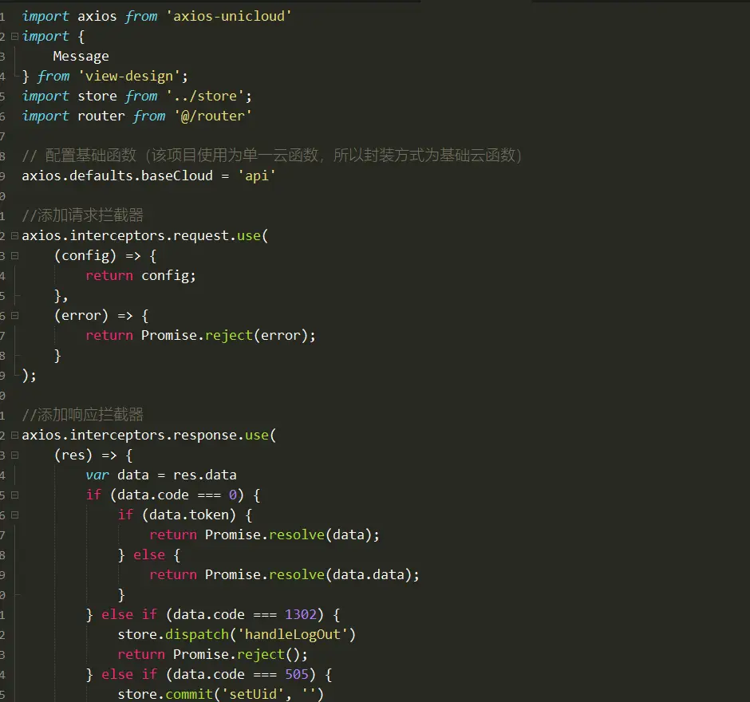Fold the (error) => arrow function
Viewport: 750px width, 702px height.
(14, 316)
